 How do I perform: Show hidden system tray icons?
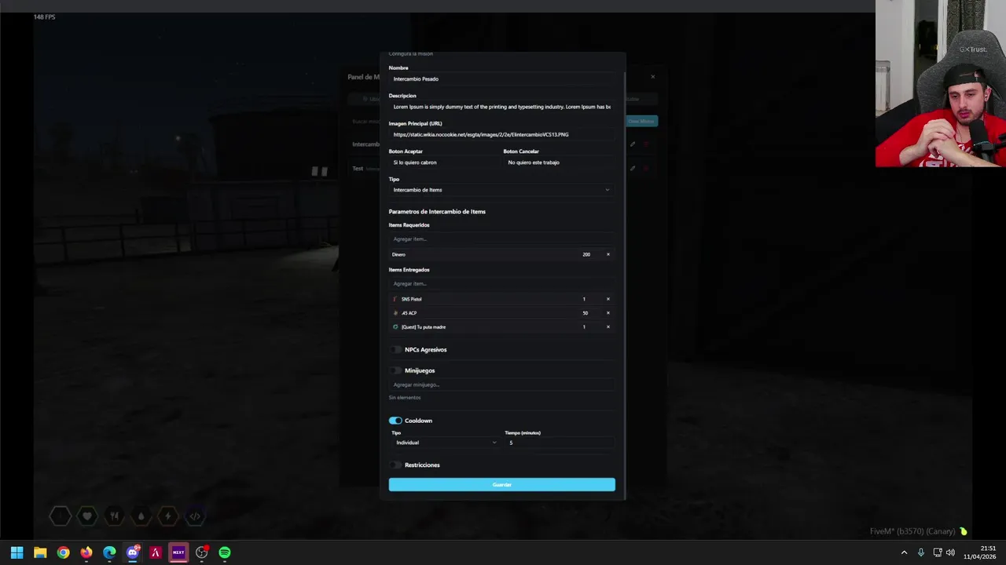(904, 552)
